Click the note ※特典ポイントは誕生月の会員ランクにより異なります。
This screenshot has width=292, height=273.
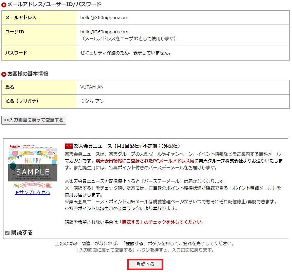pyautogui.click(x=121, y=208)
